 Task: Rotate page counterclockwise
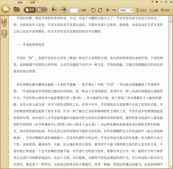click(x=93, y=10)
